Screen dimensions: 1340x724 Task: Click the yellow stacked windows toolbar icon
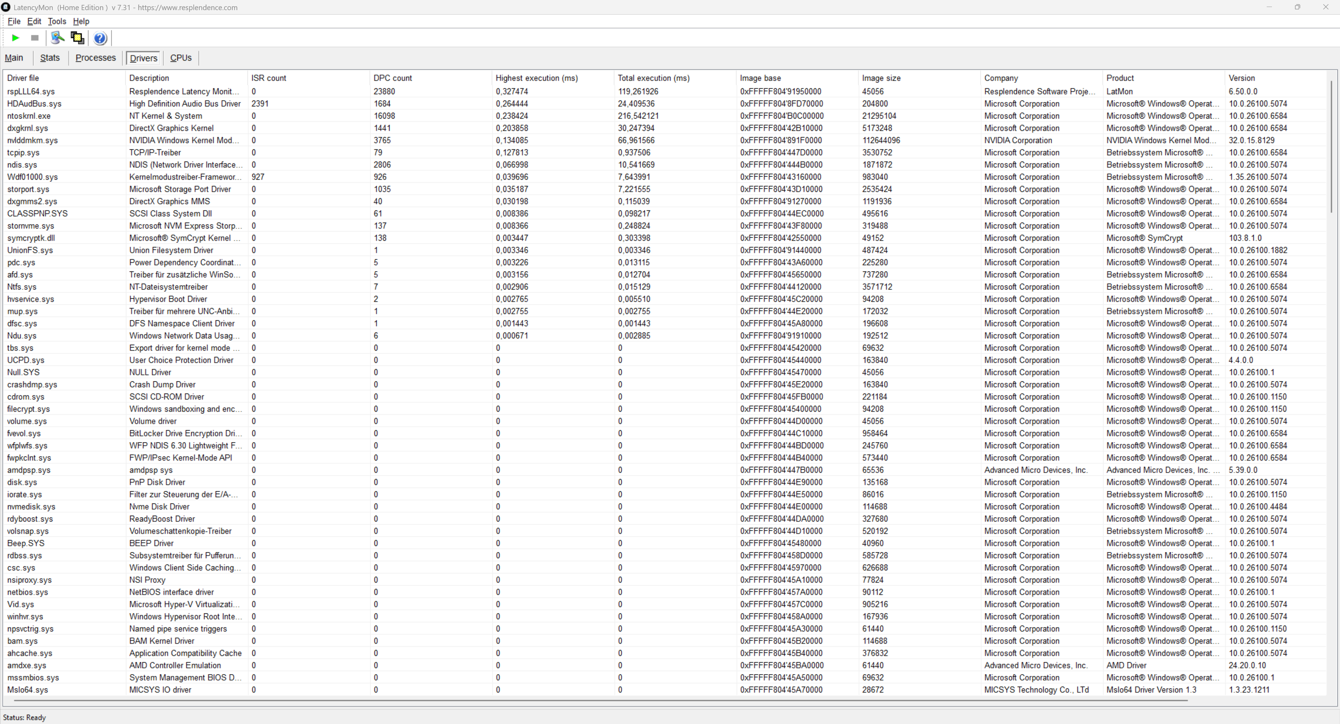pyautogui.click(x=77, y=37)
